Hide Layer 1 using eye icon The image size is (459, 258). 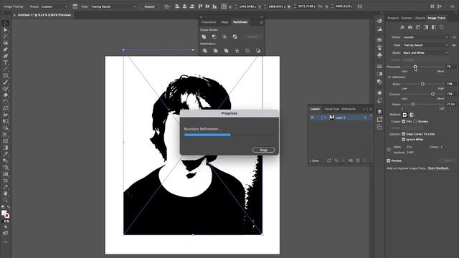pyautogui.click(x=313, y=118)
